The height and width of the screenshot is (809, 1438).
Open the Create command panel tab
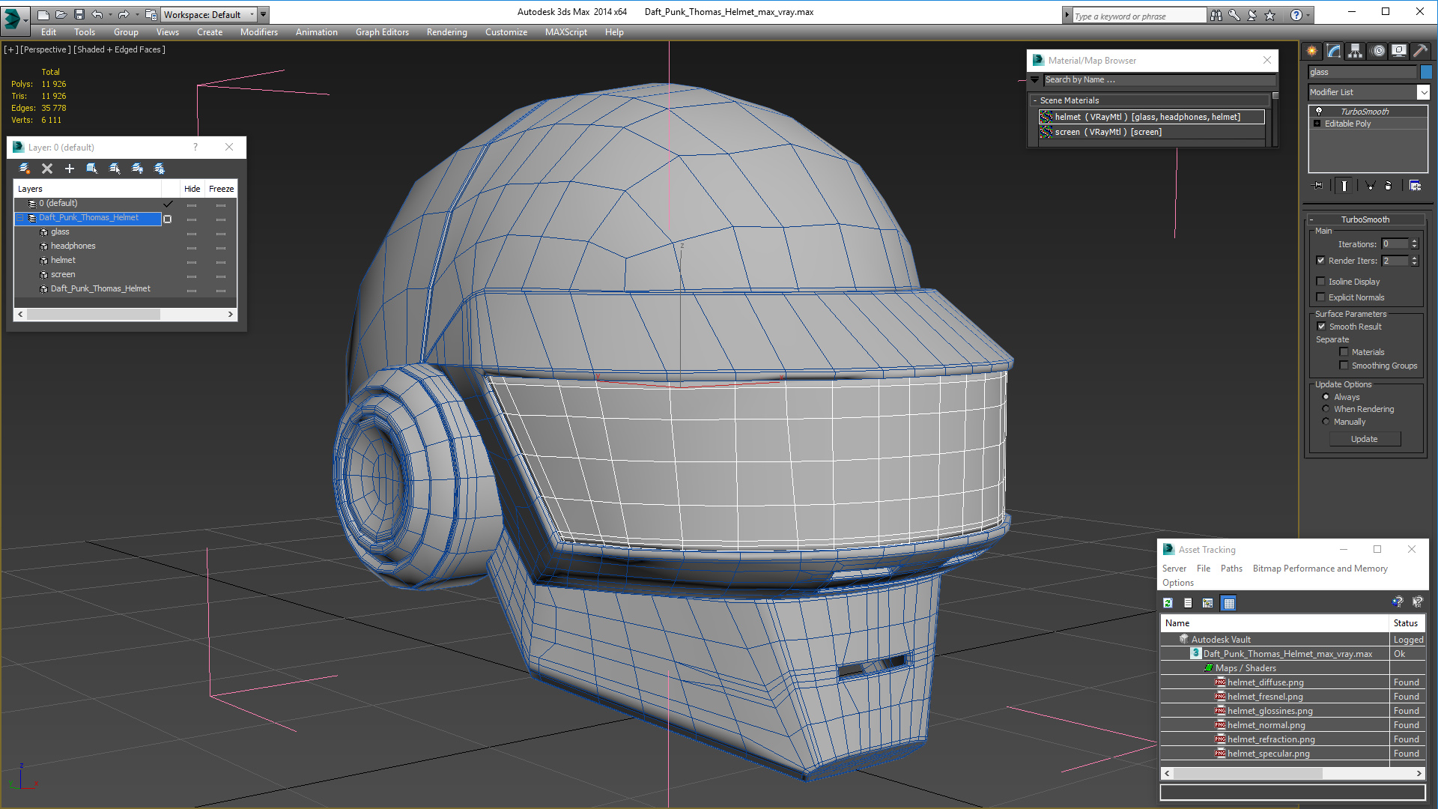1312,51
